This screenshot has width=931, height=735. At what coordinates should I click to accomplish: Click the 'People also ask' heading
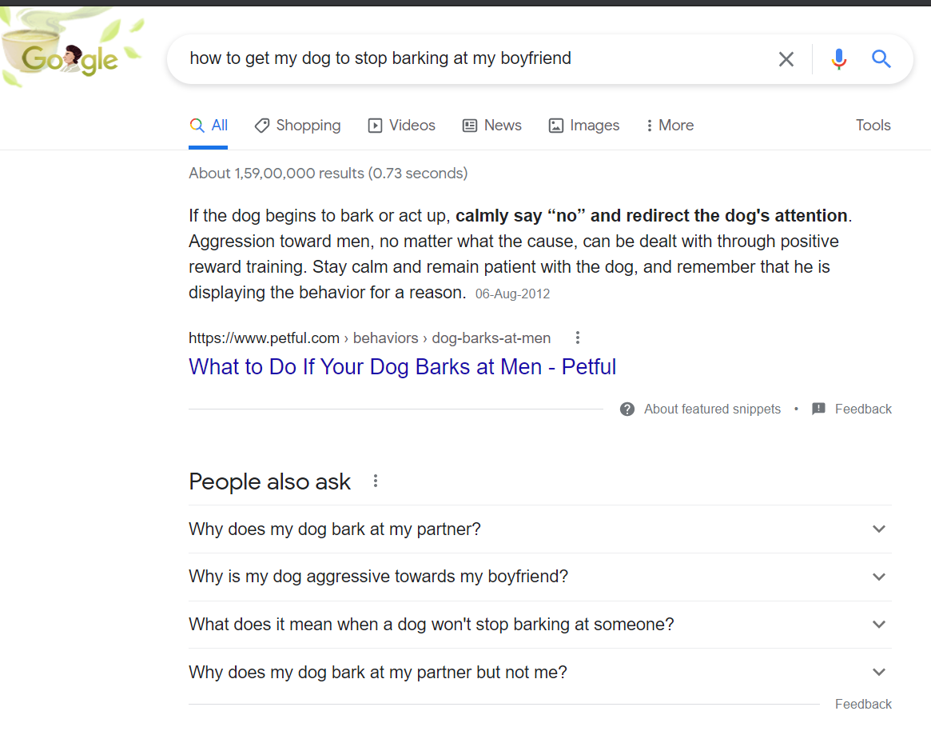coord(269,481)
